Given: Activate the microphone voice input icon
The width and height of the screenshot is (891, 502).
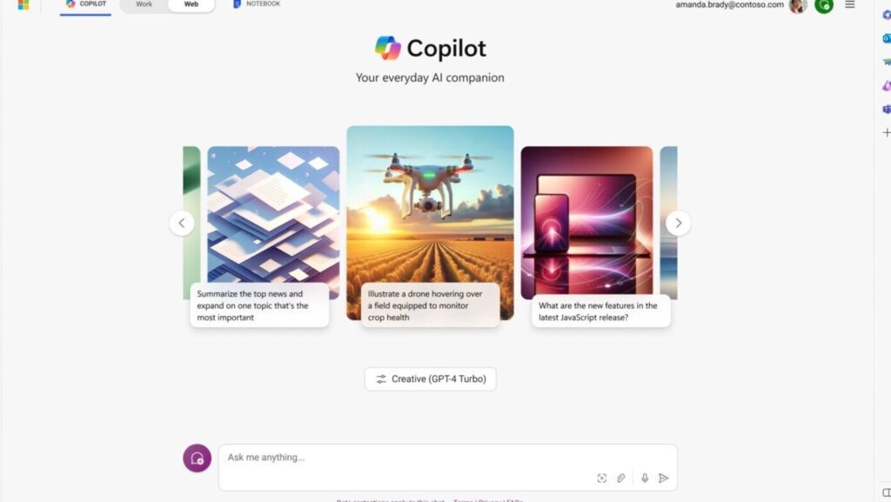Looking at the screenshot, I should (x=645, y=479).
